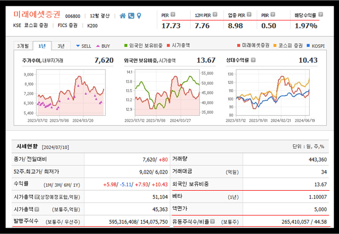Open help icon beside 유동주식수/비율
The image size is (339, 234).
(x=213, y=221)
